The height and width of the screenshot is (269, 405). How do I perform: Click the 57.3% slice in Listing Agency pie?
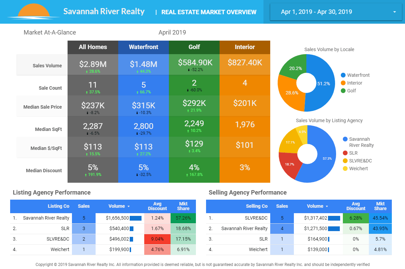point(323,159)
